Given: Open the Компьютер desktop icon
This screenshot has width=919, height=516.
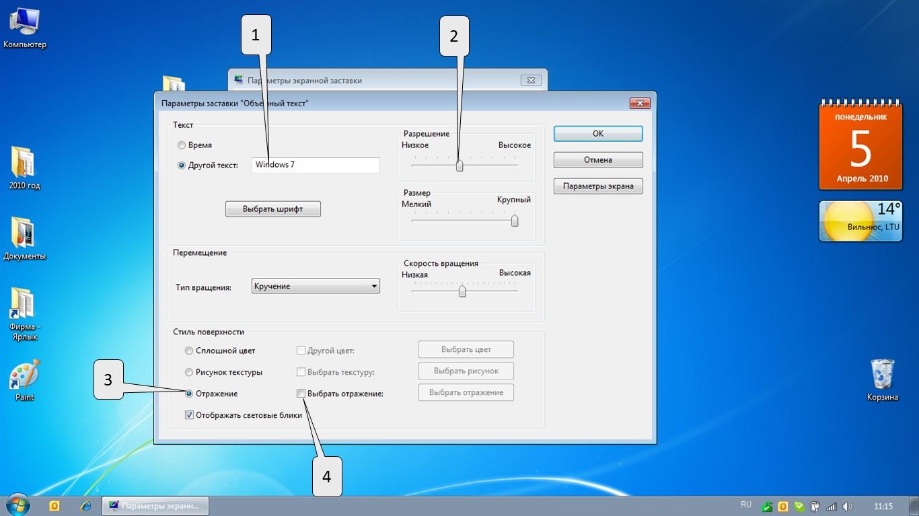Looking at the screenshot, I should click(24, 22).
